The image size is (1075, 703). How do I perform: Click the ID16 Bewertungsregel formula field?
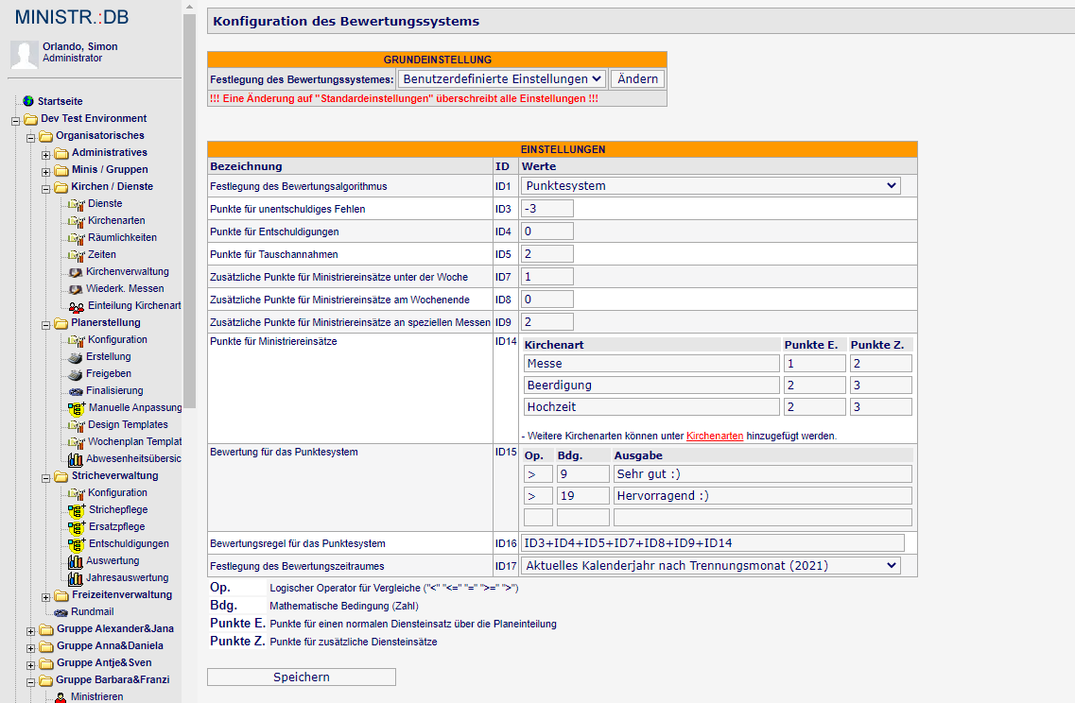tap(713, 542)
